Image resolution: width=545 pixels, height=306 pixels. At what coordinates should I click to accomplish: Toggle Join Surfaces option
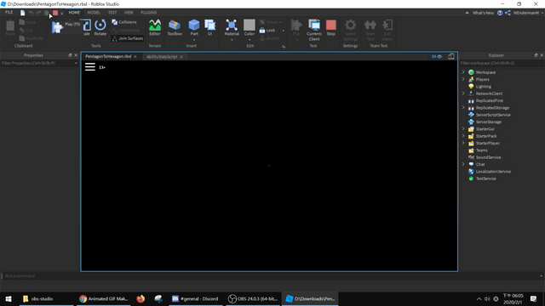(x=128, y=38)
